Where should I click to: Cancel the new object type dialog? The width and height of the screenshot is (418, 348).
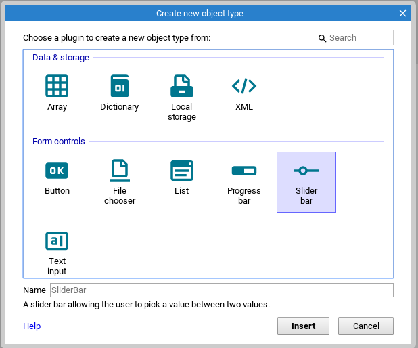[x=366, y=326]
